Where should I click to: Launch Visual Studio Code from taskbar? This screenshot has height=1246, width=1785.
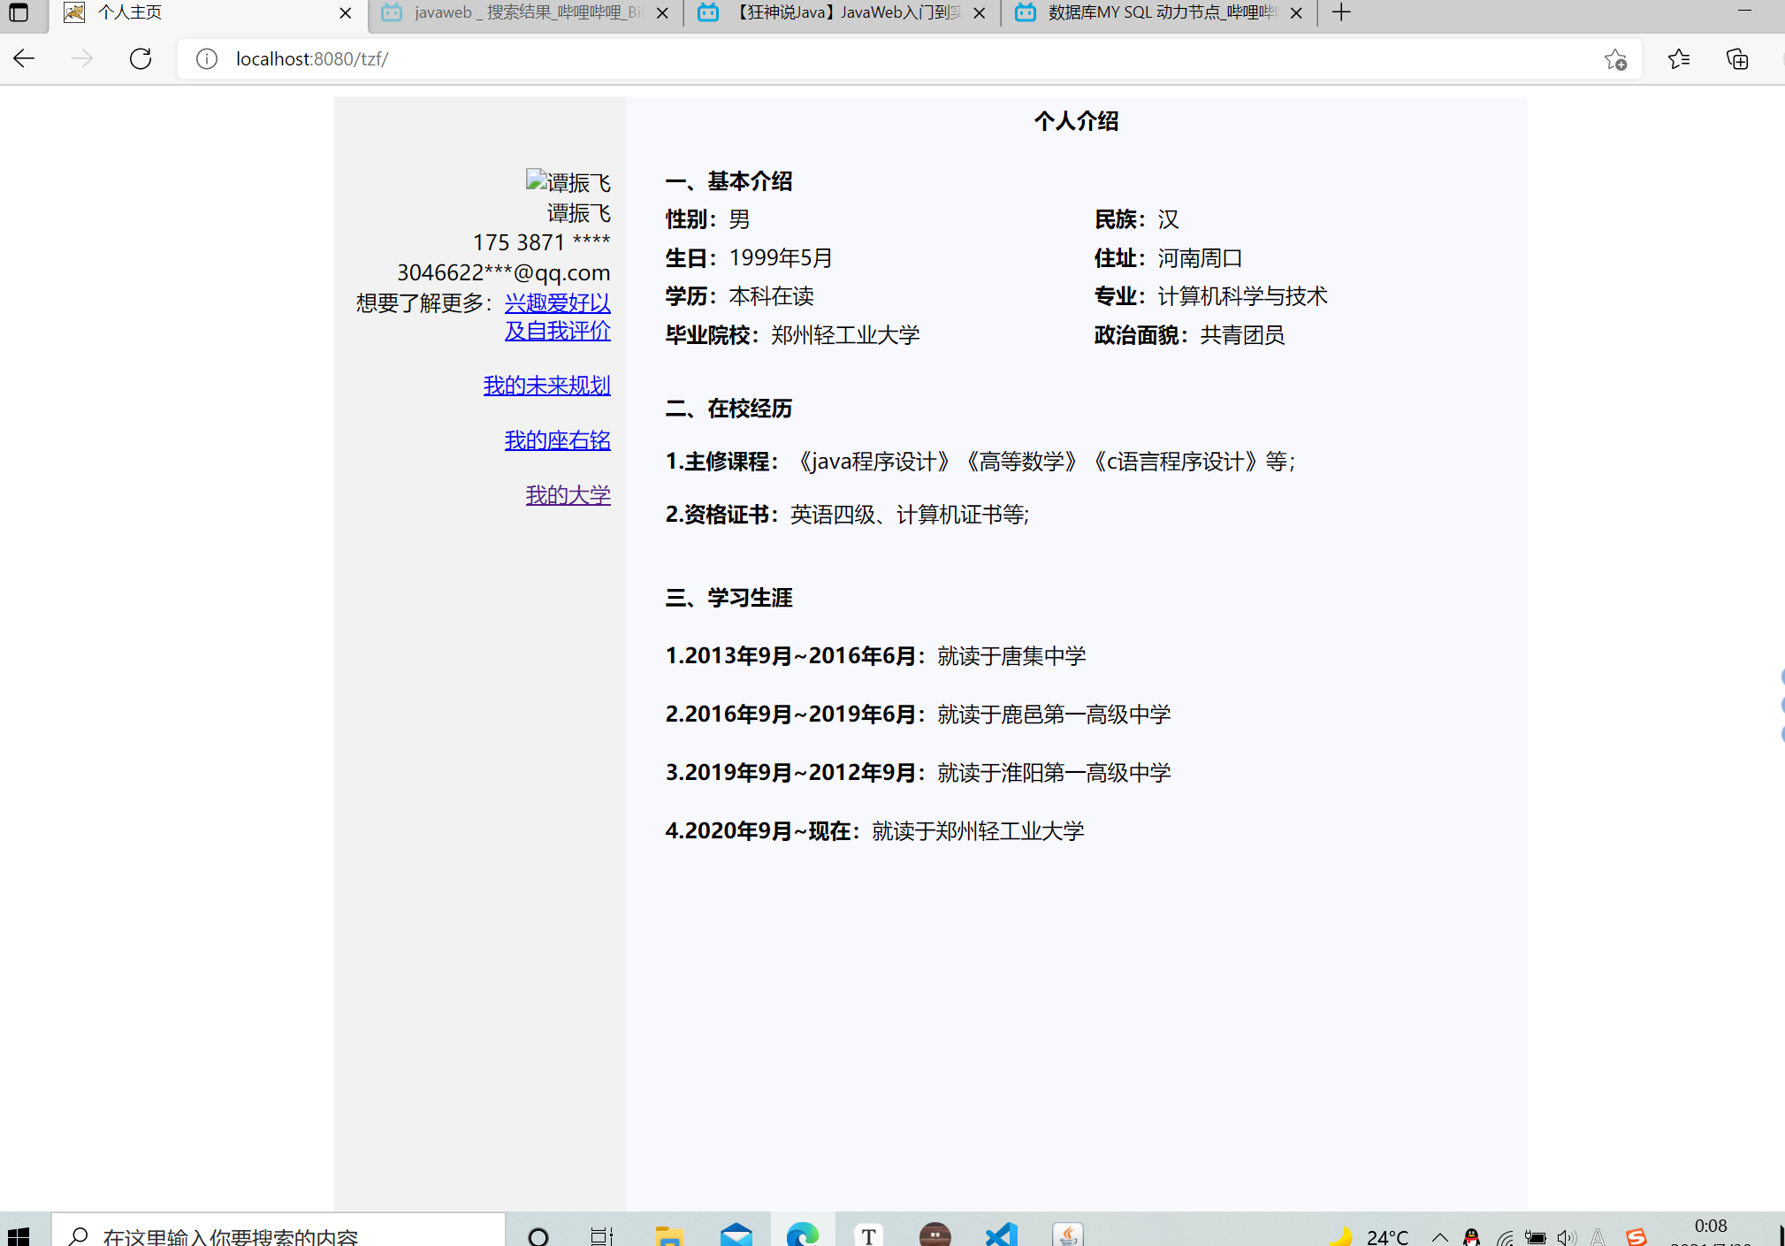coord(1001,1235)
